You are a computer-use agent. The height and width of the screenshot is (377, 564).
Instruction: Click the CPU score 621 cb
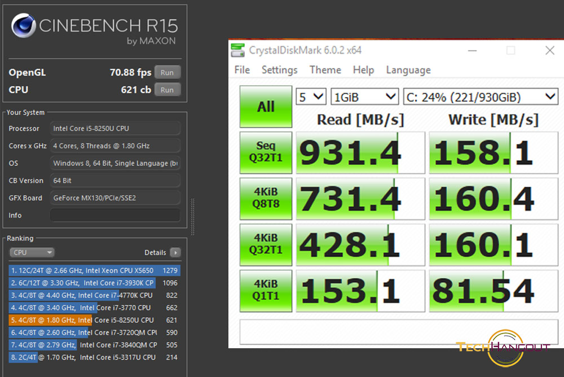136,90
